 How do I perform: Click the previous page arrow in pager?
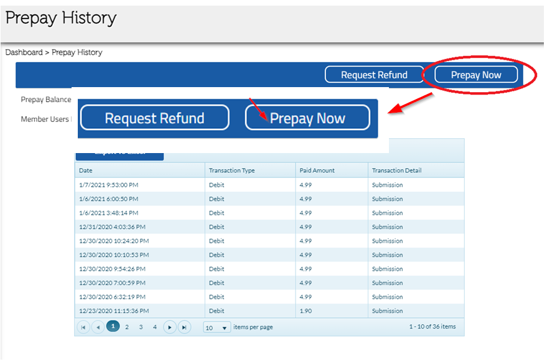(98, 327)
